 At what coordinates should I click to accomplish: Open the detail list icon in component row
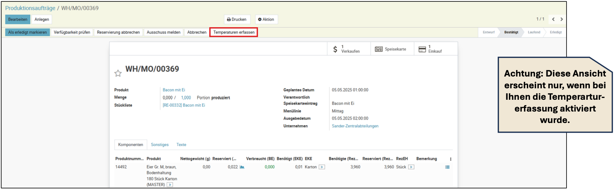[x=447, y=167]
